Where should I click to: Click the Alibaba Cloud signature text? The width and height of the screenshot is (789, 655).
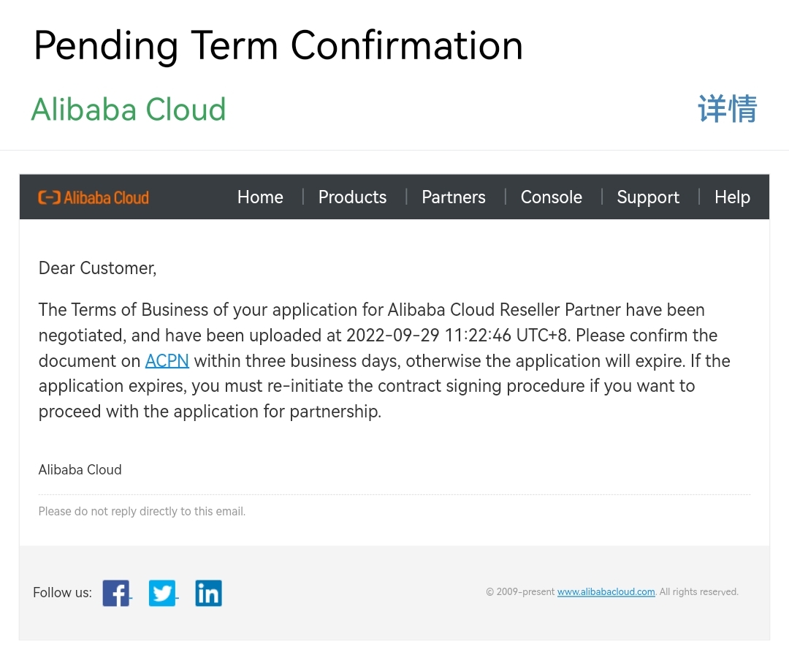pyautogui.click(x=80, y=470)
